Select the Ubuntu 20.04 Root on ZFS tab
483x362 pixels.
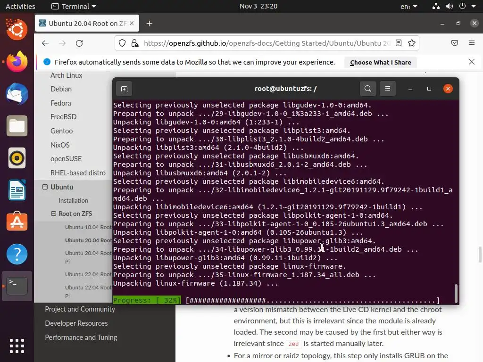tap(87, 23)
